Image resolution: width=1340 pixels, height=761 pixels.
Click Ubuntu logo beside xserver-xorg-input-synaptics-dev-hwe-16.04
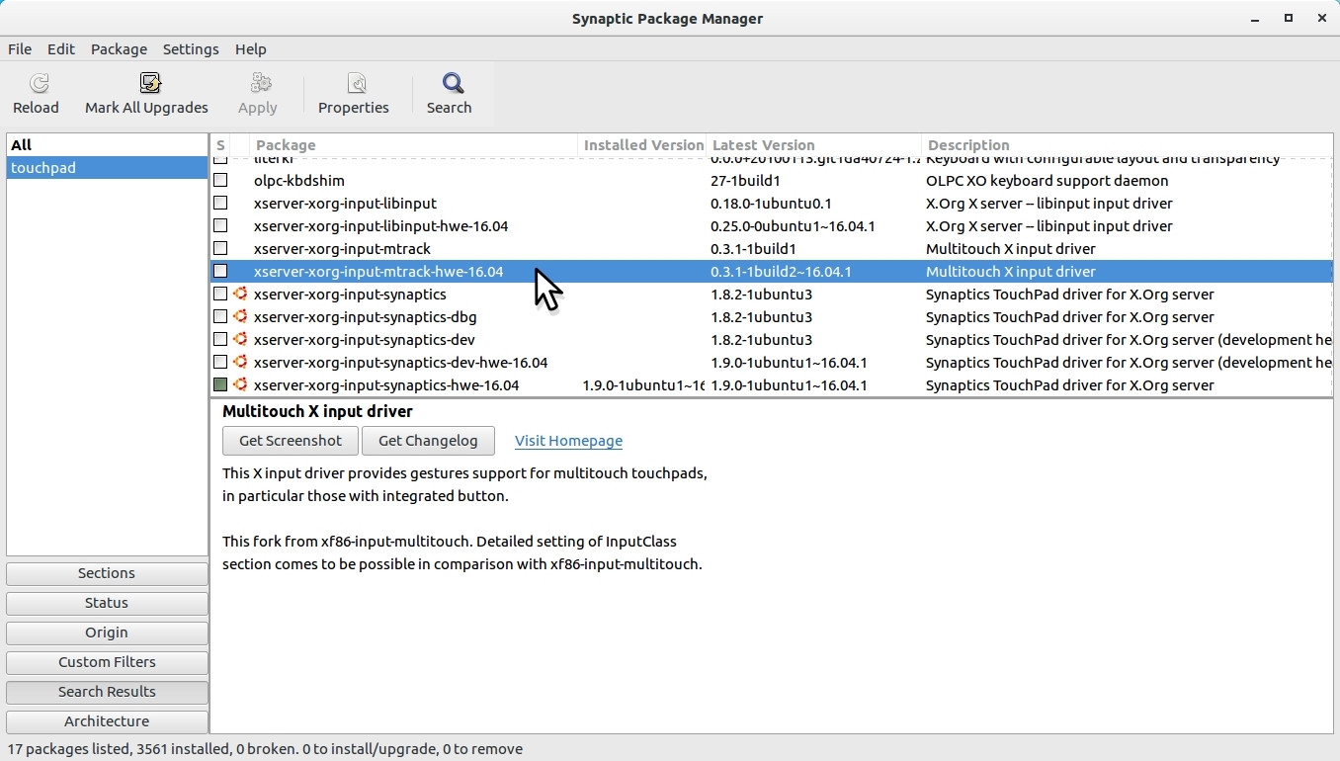(239, 363)
